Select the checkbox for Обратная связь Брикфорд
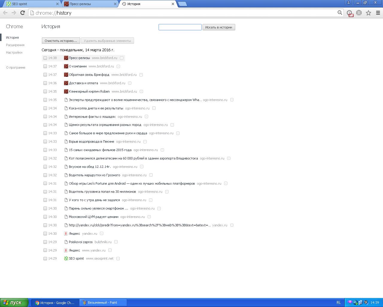 45,75
